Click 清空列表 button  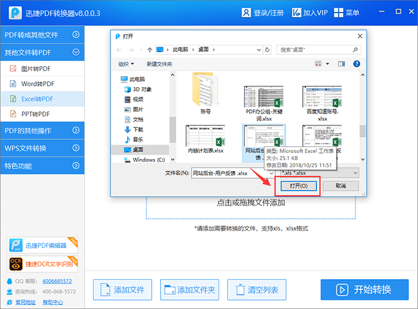[257, 289]
